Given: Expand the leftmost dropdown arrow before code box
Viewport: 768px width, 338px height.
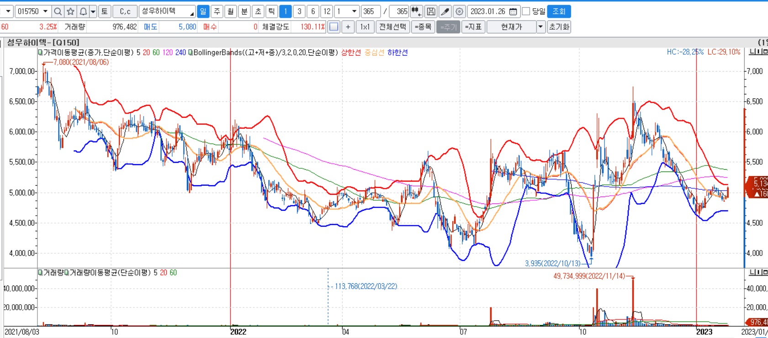Looking at the screenshot, I should [x=8, y=11].
